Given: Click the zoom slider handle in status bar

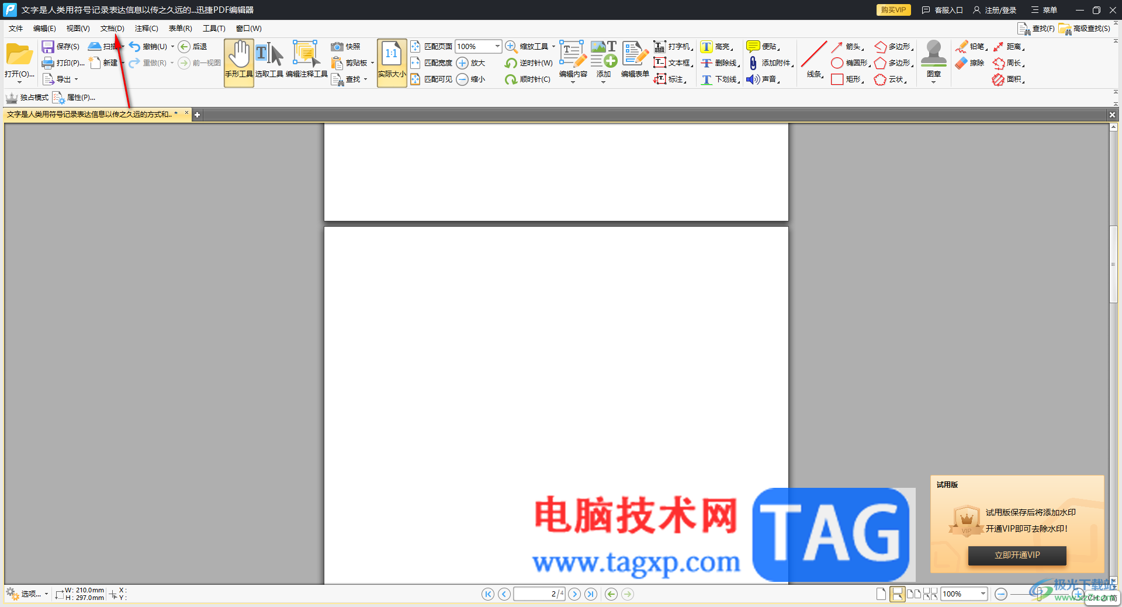Looking at the screenshot, I should pyautogui.click(x=1039, y=594).
